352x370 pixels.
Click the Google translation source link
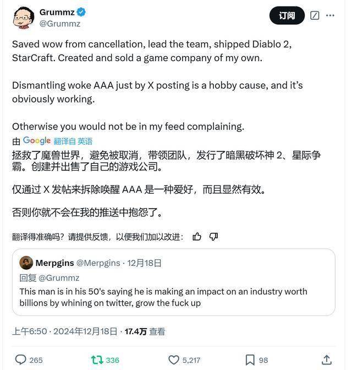(x=37, y=141)
